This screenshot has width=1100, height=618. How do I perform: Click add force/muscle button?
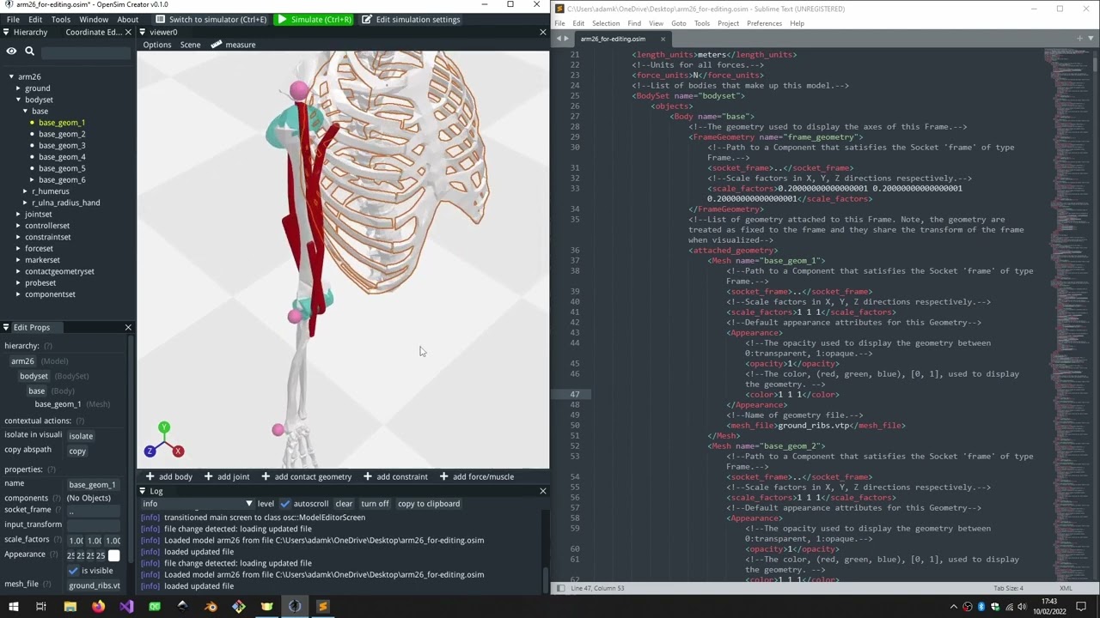point(476,476)
